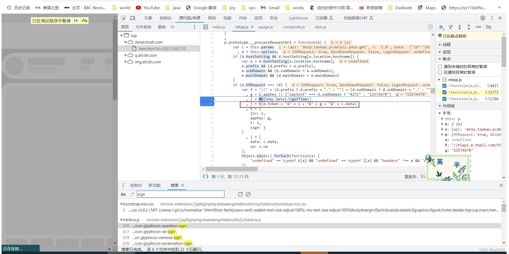Resume script execution in debugger toolbar

point(441,27)
